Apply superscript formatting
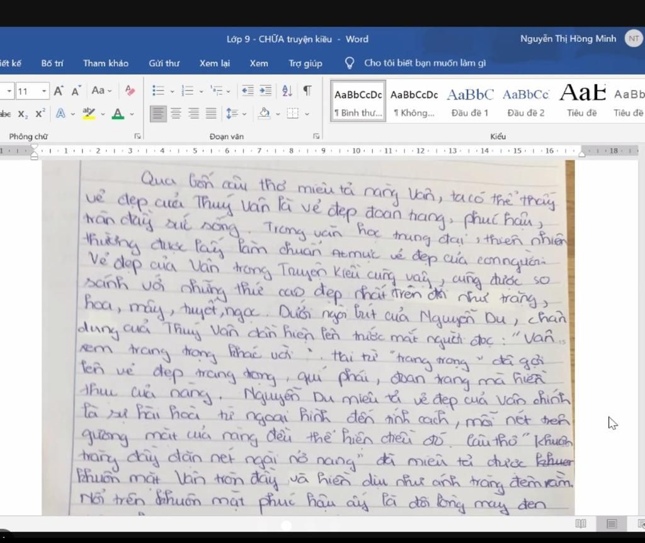 coord(40,113)
